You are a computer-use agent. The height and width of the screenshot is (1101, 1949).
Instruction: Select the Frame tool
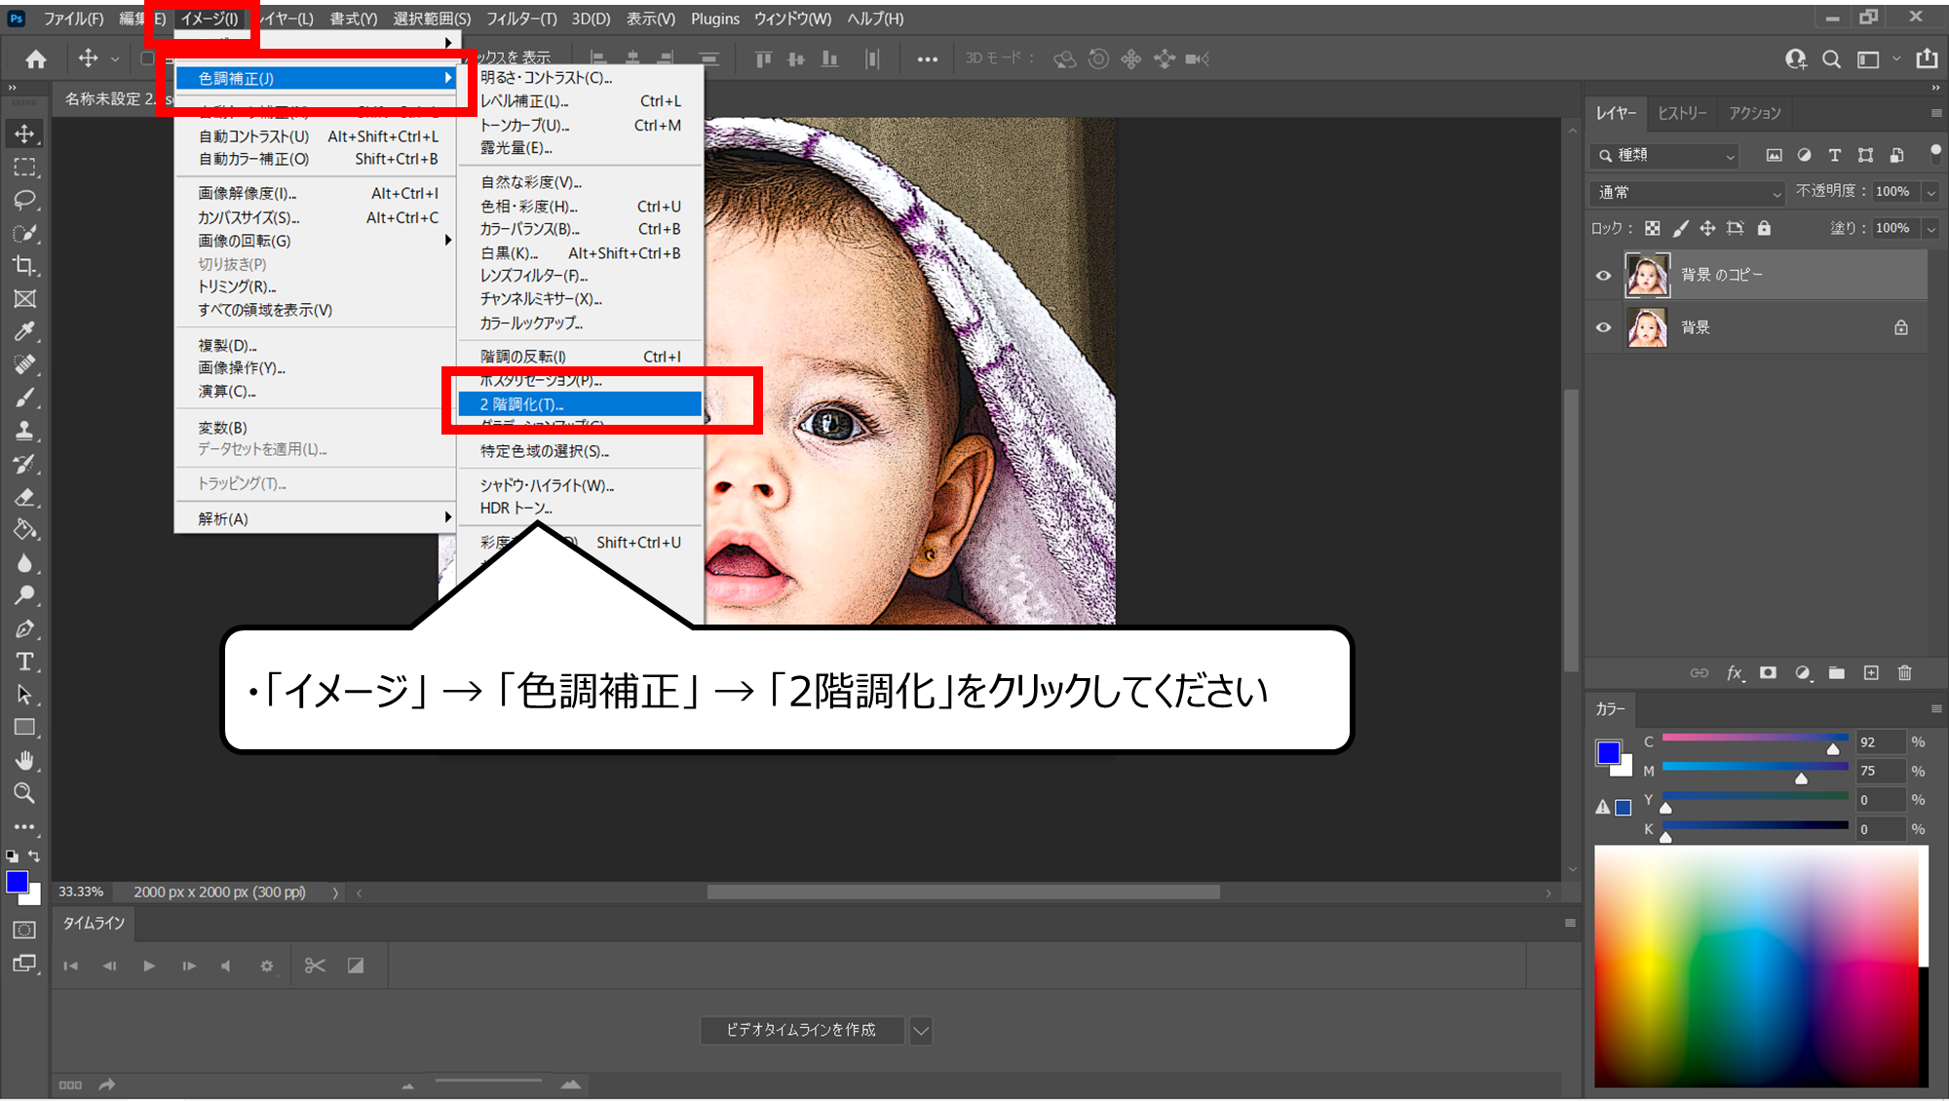[25, 299]
